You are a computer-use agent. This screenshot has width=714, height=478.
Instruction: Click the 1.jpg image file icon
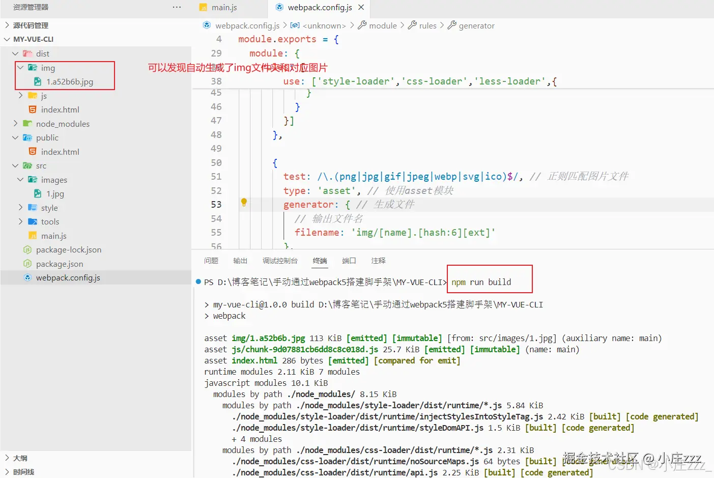click(x=38, y=193)
